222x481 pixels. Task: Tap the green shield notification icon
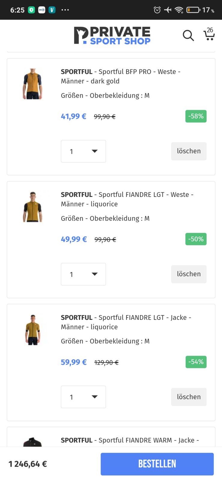pos(32,10)
